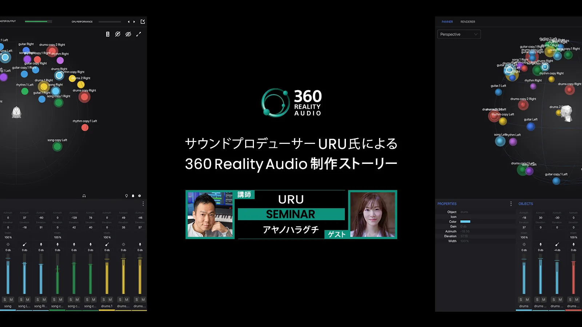Switch to the PANNER tab

coord(447,22)
